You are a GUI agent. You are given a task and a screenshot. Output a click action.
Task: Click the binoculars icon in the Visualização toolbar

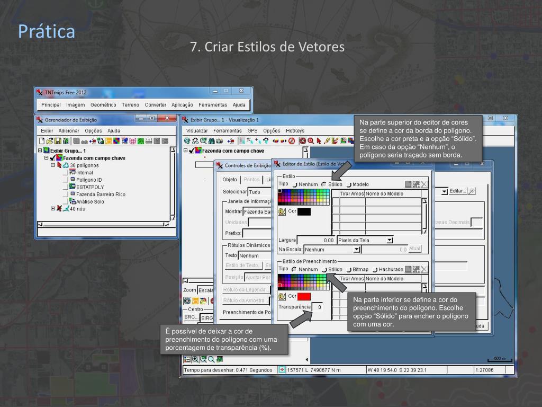click(x=212, y=141)
